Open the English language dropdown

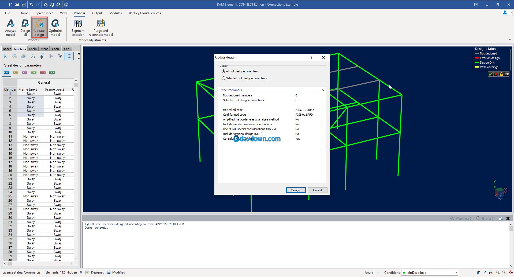(x=372, y=272)
